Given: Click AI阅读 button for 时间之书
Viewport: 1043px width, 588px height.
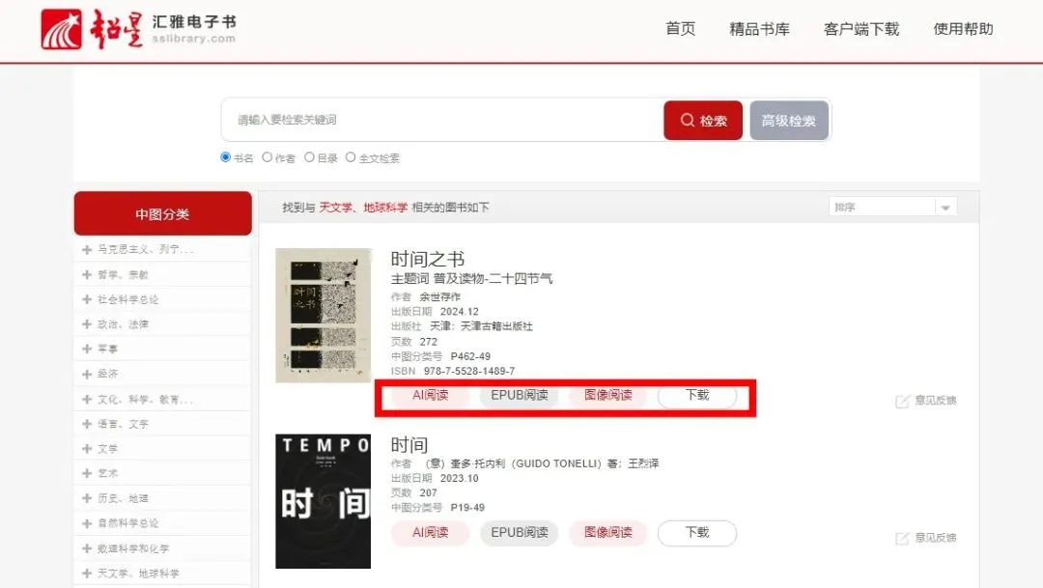Looking at the screenshot, I should point(430,395).
